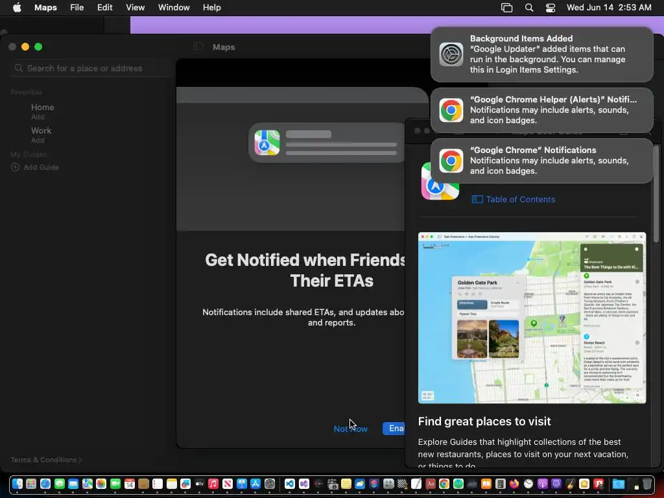Open Freeform from the Dock
The width and height of the screenshot is (664, 498).
pyautogui.click(x=185, y=484)
